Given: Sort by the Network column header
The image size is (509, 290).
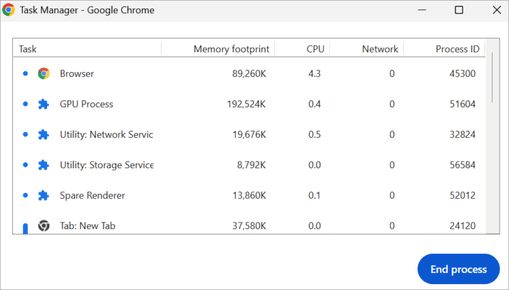Looking at the screenshot, I should pyautogui.click(x=380, y=49).
